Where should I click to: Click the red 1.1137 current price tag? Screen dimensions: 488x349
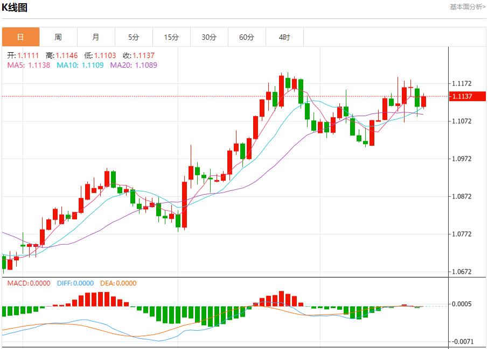point(468,96)
